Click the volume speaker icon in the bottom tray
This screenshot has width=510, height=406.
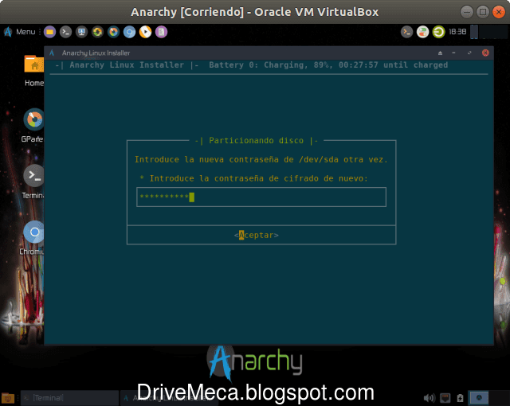click(x=430, y=398)
